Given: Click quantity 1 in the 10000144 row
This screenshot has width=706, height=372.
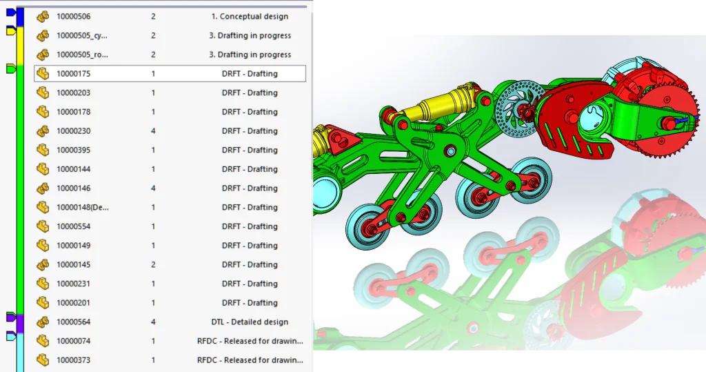Looking at the screenshot, I should [x=153, y=169].
